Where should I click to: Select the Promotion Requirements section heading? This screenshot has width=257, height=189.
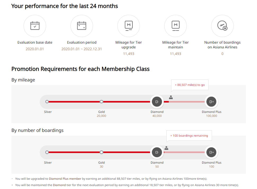80,69
